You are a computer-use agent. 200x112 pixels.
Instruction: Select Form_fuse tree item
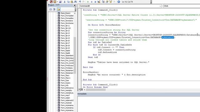[65, 80]
